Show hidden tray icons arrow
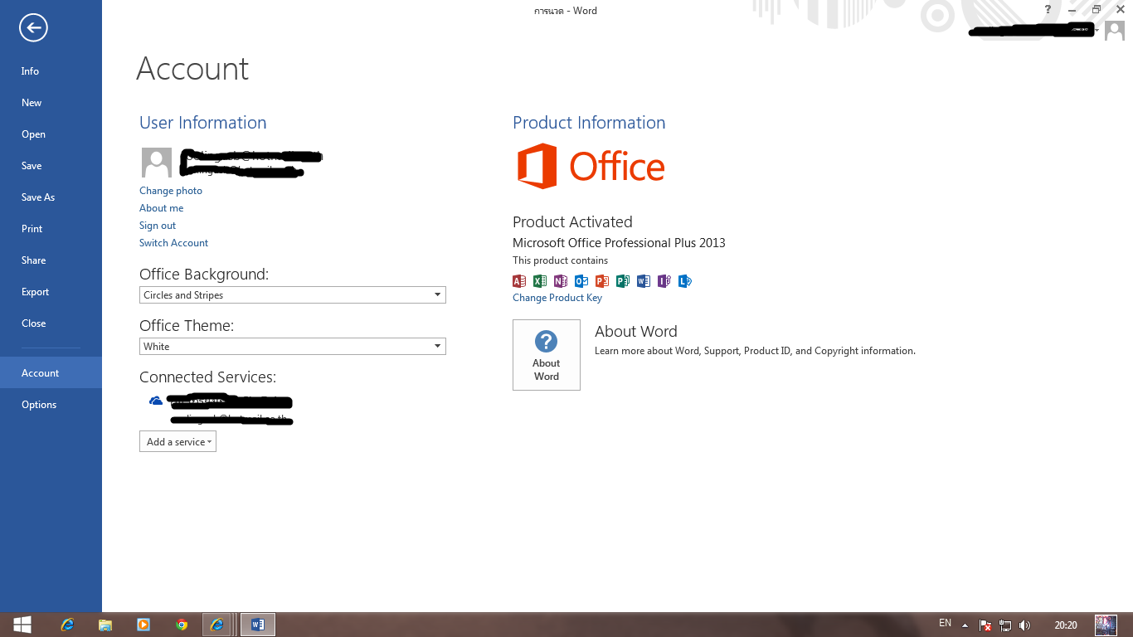 pyautogui.click(x=965, y=625)
